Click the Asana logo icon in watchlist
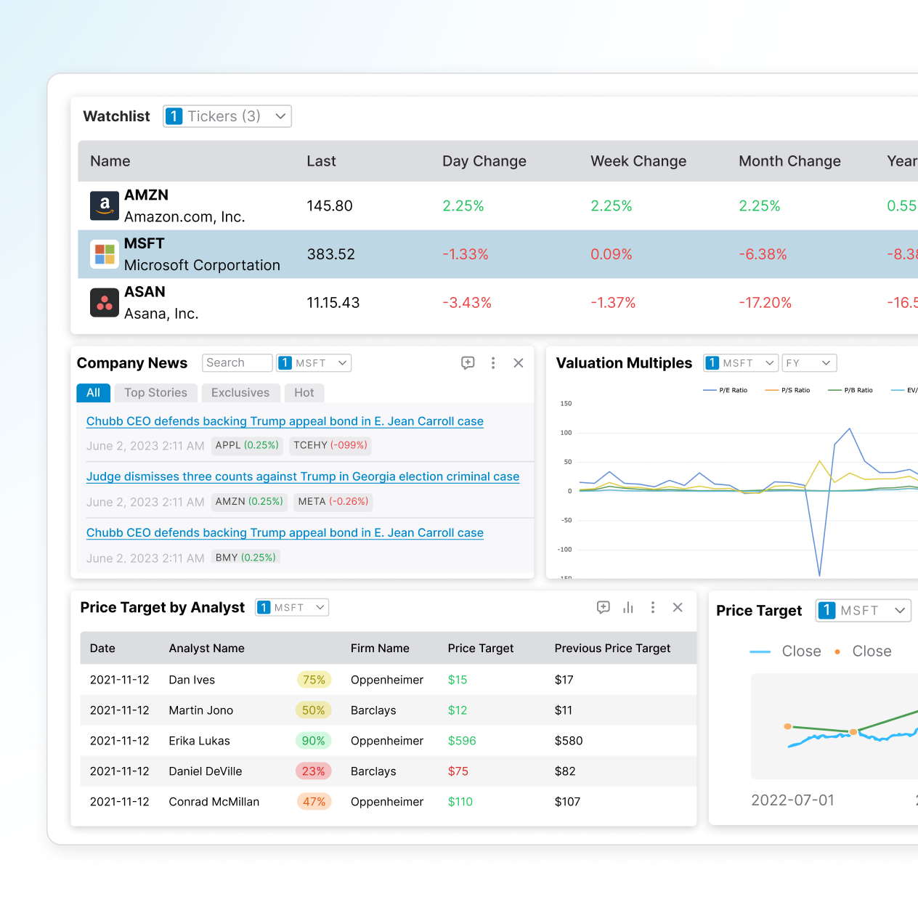 click(105, 303)
